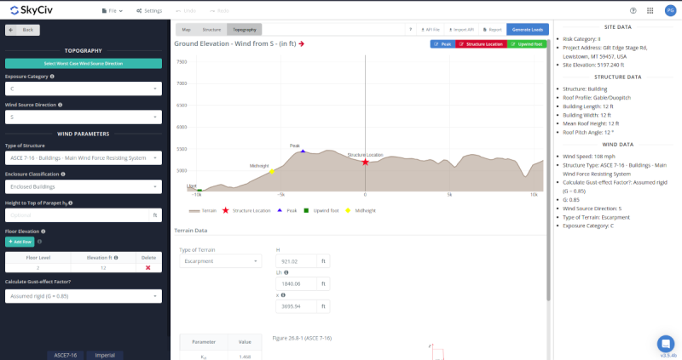Screen dimensions: 682x360
Task: Click Select Worst Case Wind Source Direction
Action: [x=83, y=63]
